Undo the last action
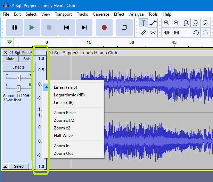Screen dimensions: 213x182 196,33
